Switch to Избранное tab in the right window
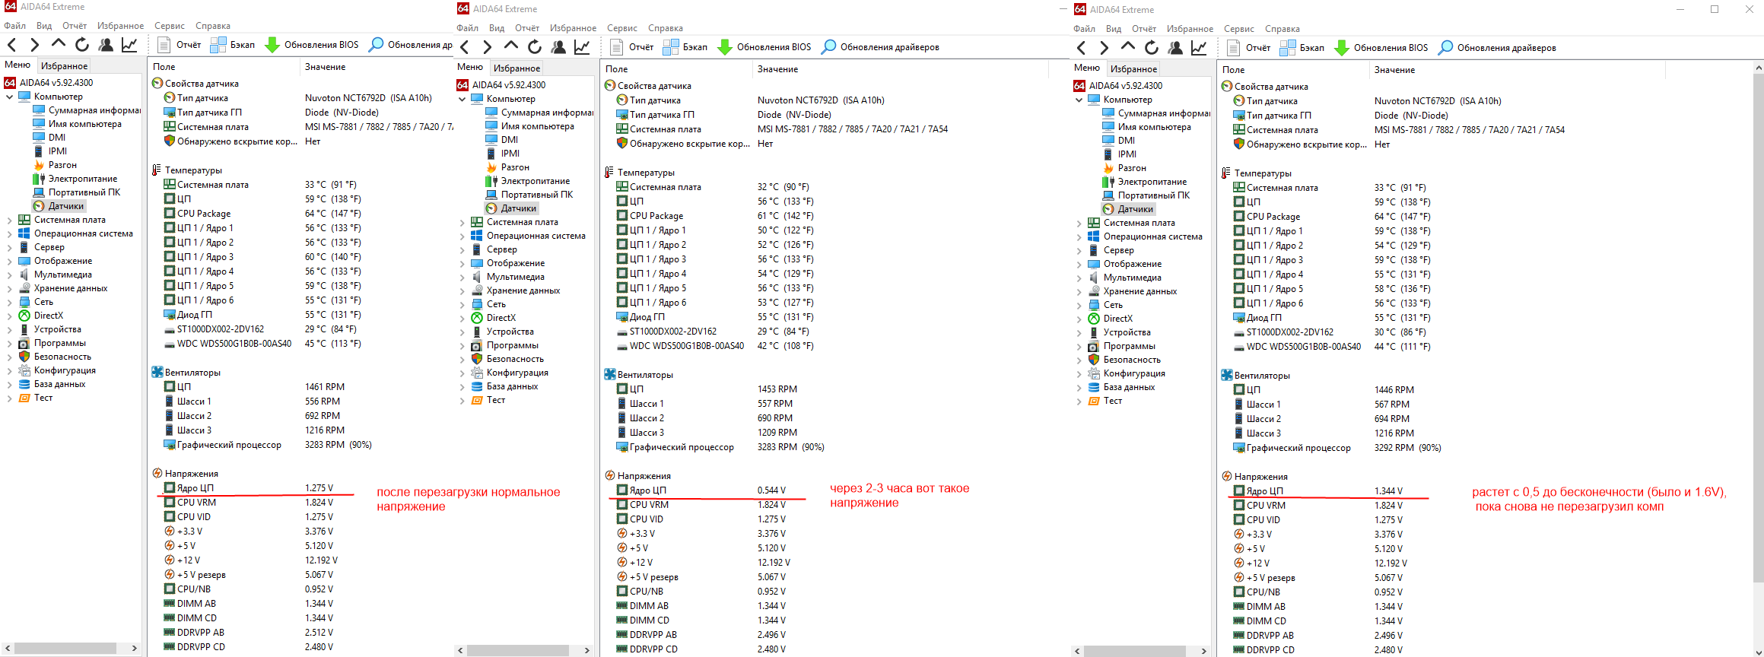 [x=1133, y=69]
